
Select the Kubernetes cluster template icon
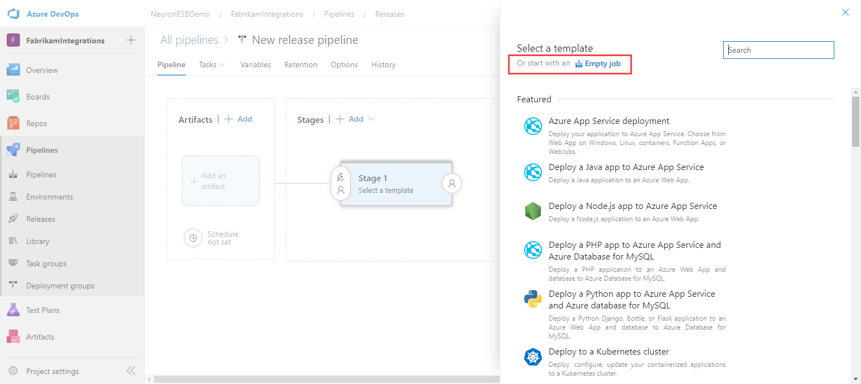[533, 357]
